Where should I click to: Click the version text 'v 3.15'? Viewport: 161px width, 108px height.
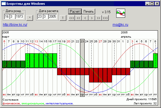pyautogui.click(x=106, y=12)
